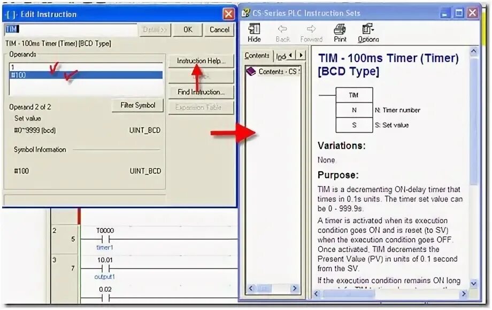The width and height of the screenshot is (492, 310).
Task: Switch to the Index tab
Action: [x=281, y=57]
